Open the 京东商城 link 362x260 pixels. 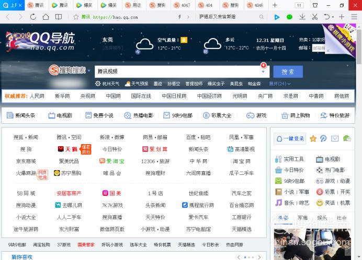click(x=26, y=161)
